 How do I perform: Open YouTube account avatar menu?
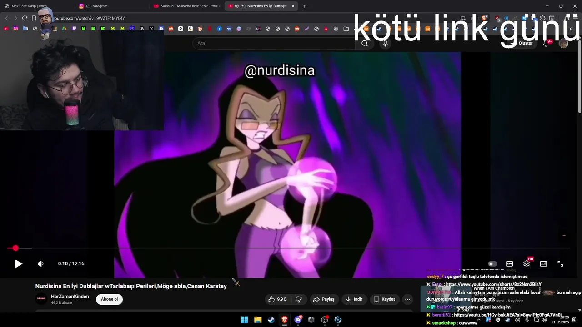coord(563,43)
